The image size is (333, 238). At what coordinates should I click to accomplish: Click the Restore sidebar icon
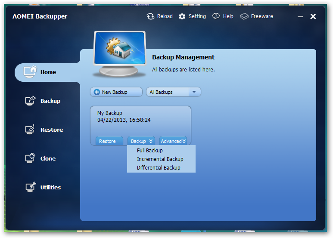point(30,130)
